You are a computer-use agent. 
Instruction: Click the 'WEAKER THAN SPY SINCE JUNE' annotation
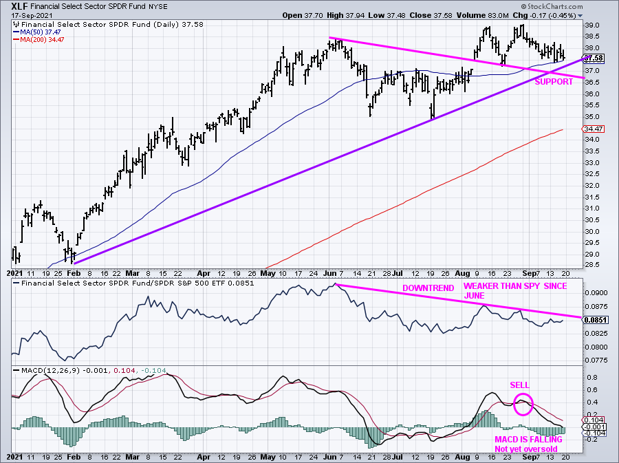pos(515,291)
